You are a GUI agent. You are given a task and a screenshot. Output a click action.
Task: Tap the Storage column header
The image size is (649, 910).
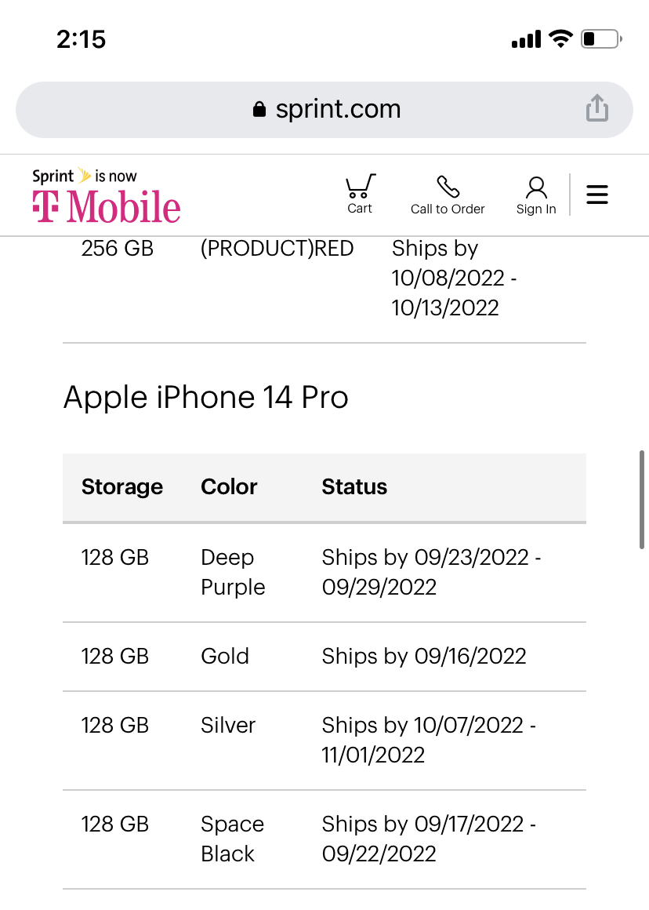(122, 487)
